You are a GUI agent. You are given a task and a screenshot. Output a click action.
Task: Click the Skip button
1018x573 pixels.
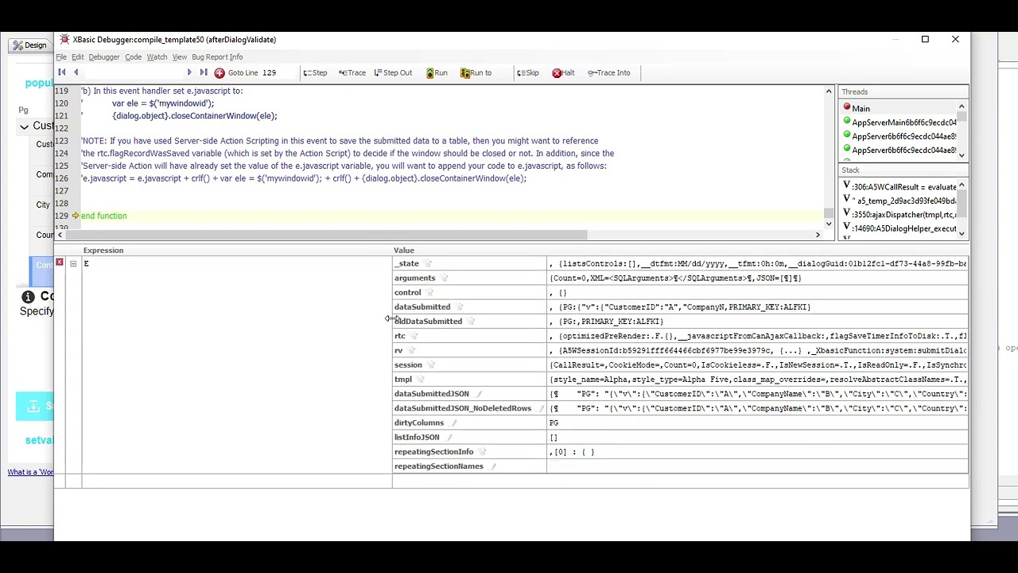528,72
